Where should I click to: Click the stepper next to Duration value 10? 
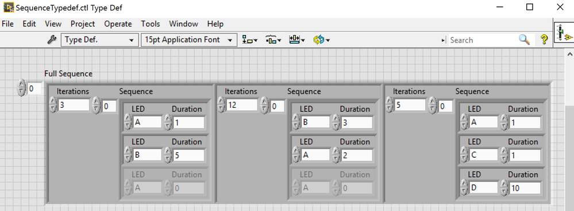504,187
